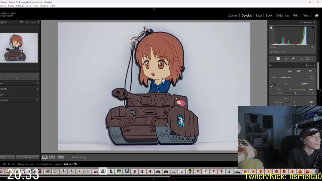
Task: Collapse the Basic panel
Action: coord(314,65)
